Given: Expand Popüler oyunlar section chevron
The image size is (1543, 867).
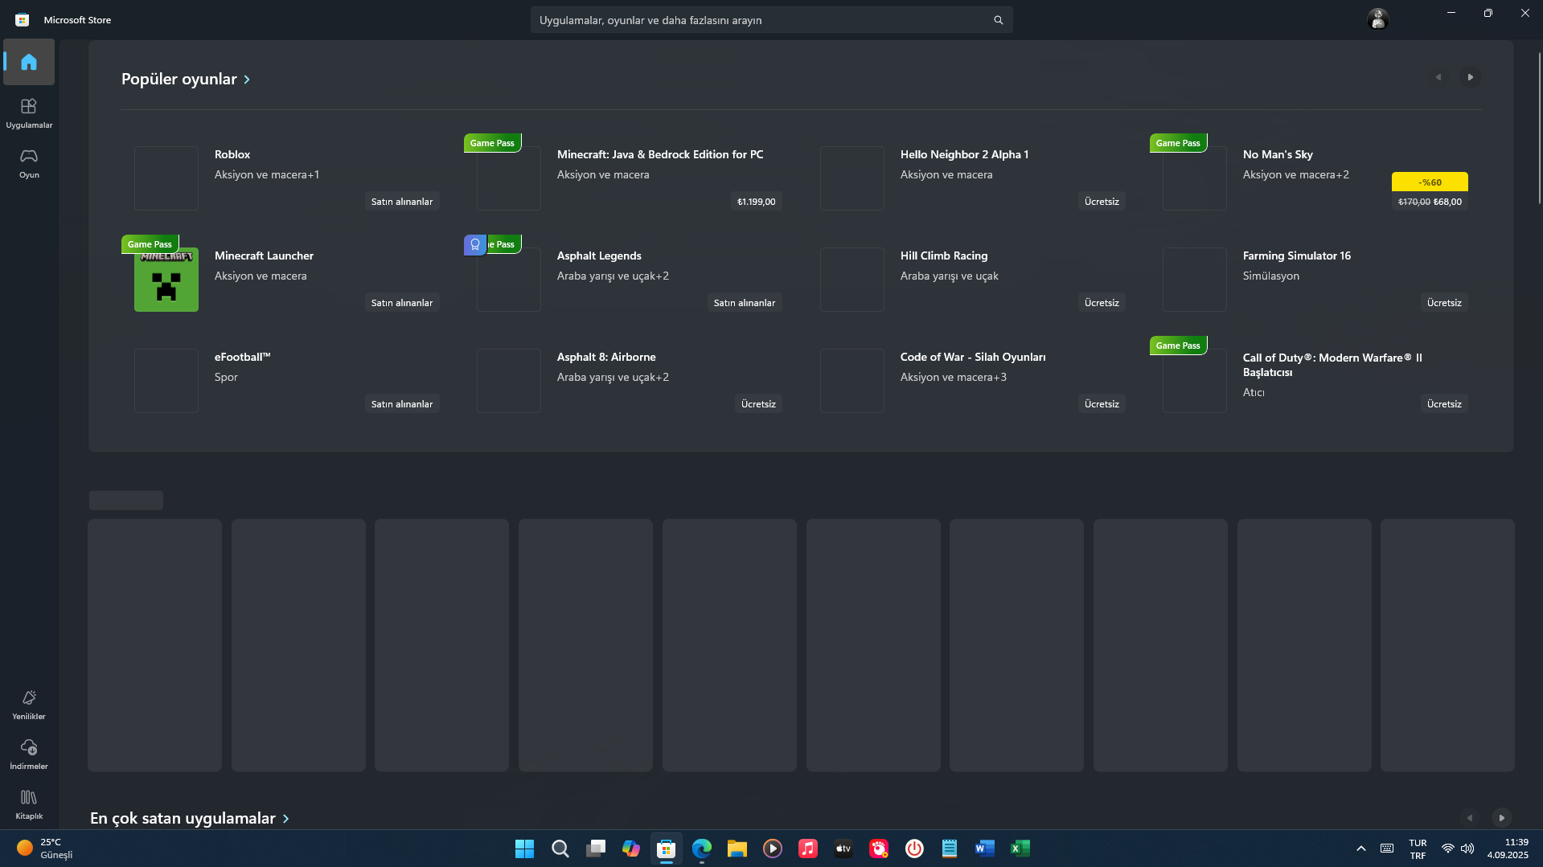Looking at the screenshot, I should pos(247,80).
